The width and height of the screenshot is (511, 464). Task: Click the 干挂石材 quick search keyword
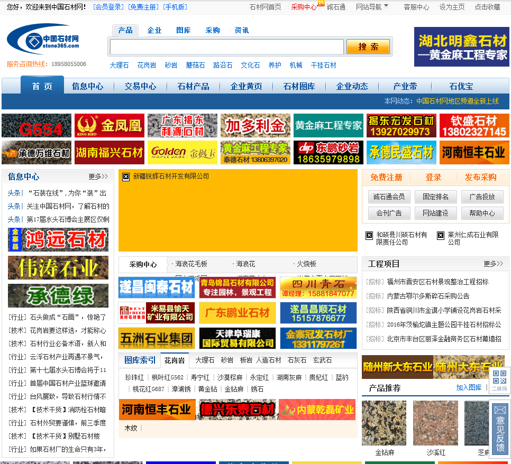coord(323,65)
